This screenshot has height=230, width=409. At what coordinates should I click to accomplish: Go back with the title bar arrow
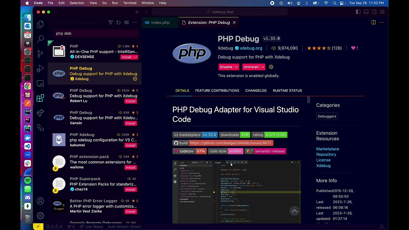tap(137, 12)
